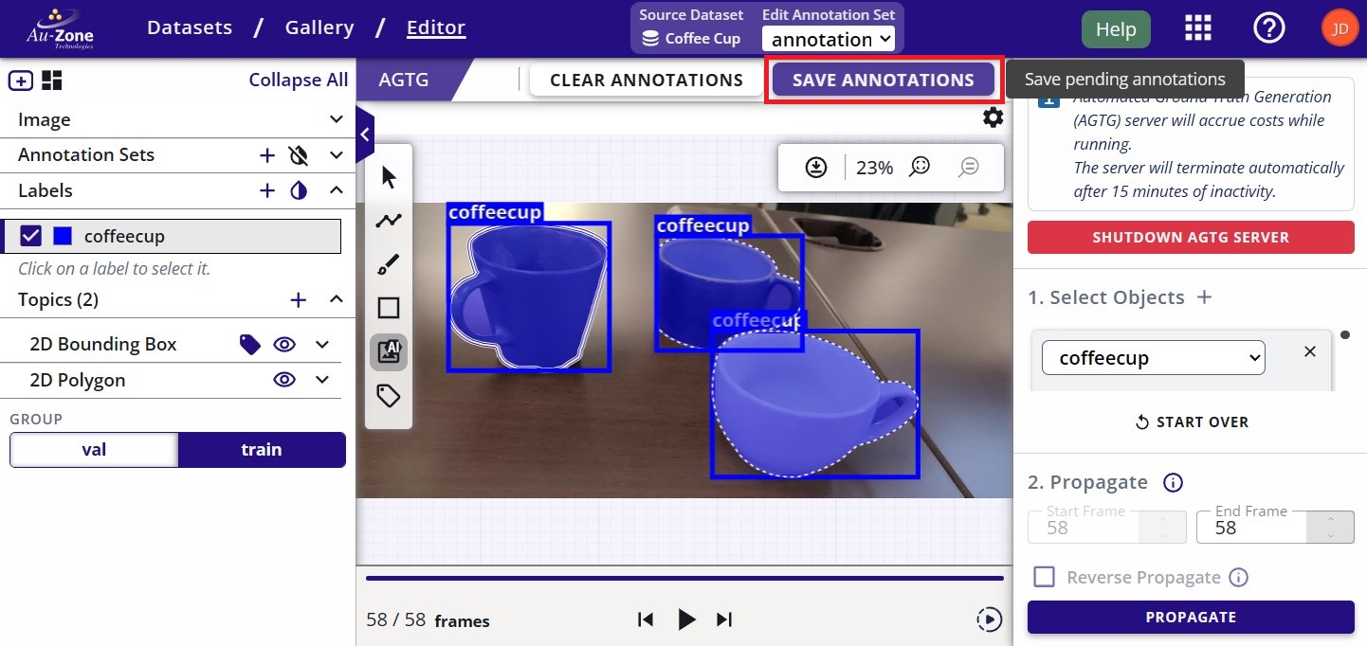Open the canvas settings gear
The image size is (1367, 646).
[993, 117]
